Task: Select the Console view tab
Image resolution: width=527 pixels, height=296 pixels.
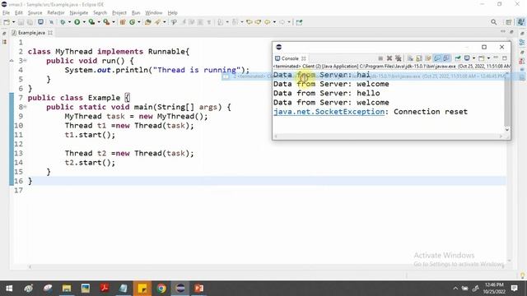Action: coord(290,58)
